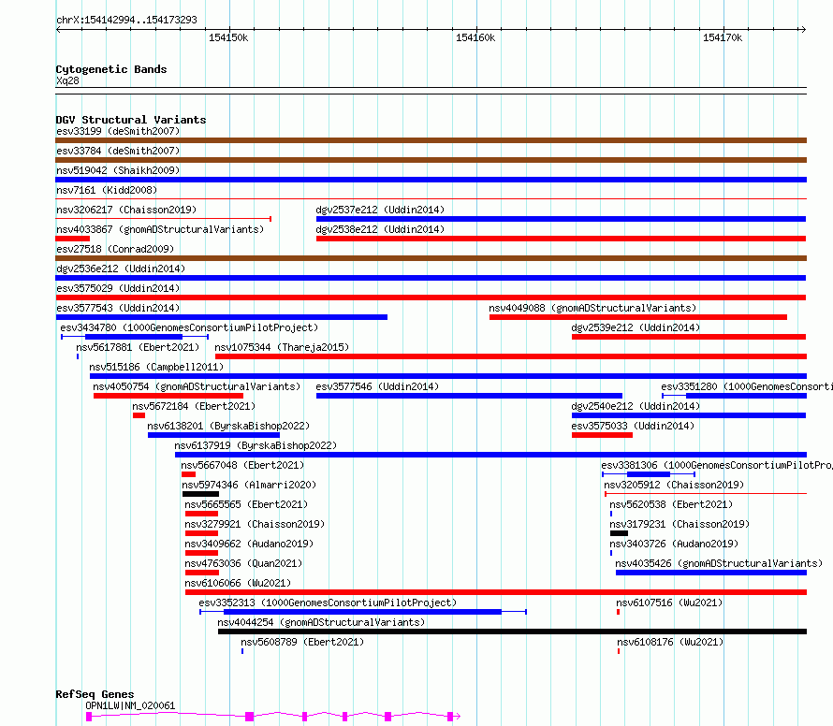Select dgv2538e212 (Uddin2014) label

click(380, 229)
